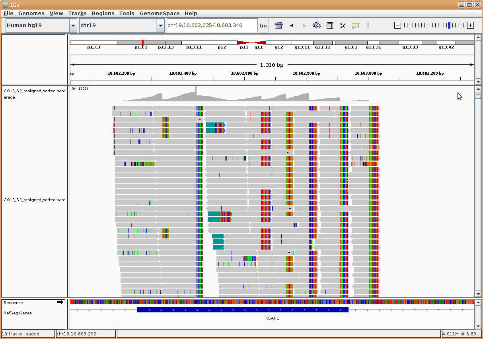
Task: Toggle the yellow popup behavior speech bubble icon
Action: (355, 25)
